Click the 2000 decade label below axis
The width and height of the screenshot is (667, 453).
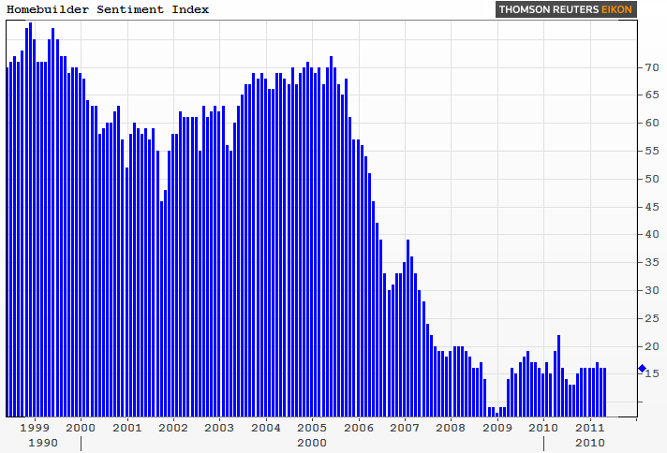pyautogui.click(x=311, y=442)
